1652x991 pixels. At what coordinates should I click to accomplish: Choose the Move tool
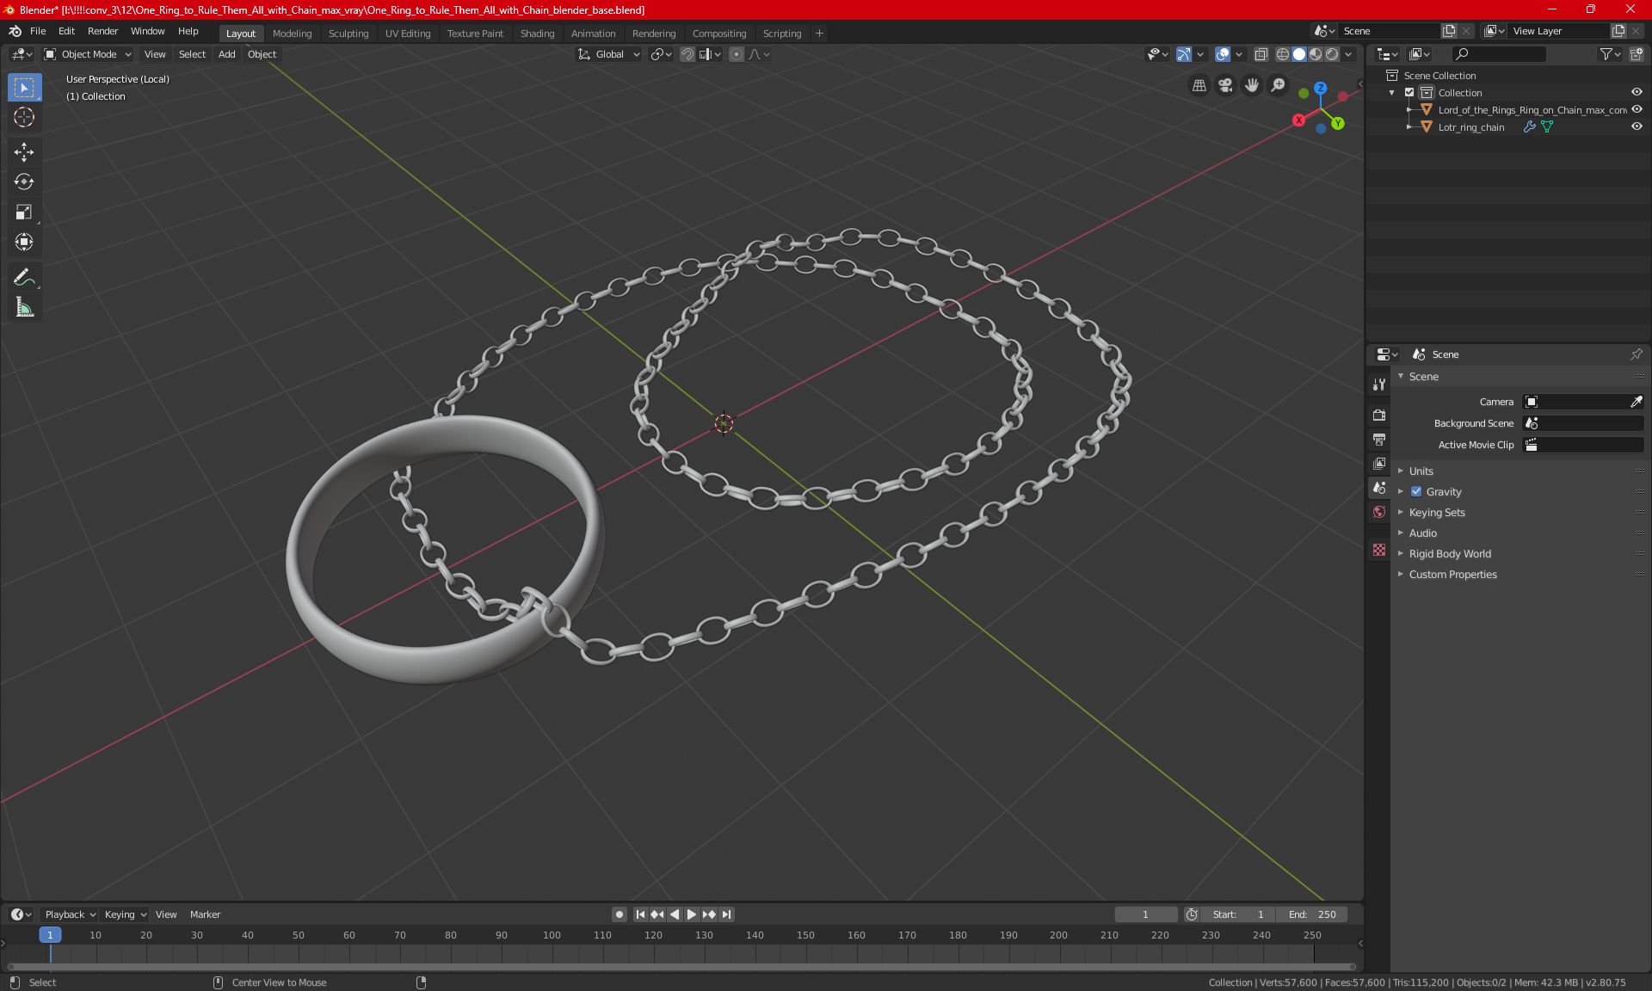pos(24,152)
